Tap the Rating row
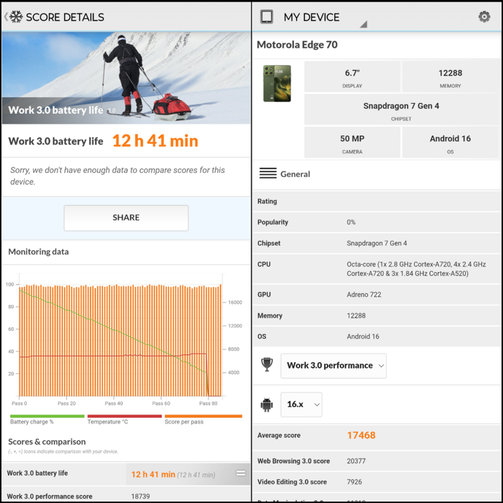Screen dimensions: 503x503 pos(377,201)
